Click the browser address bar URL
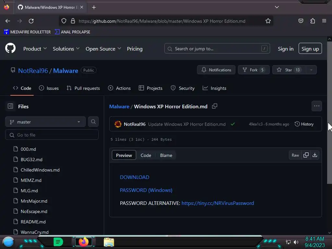The image size is (332, 249). [162, 21]
